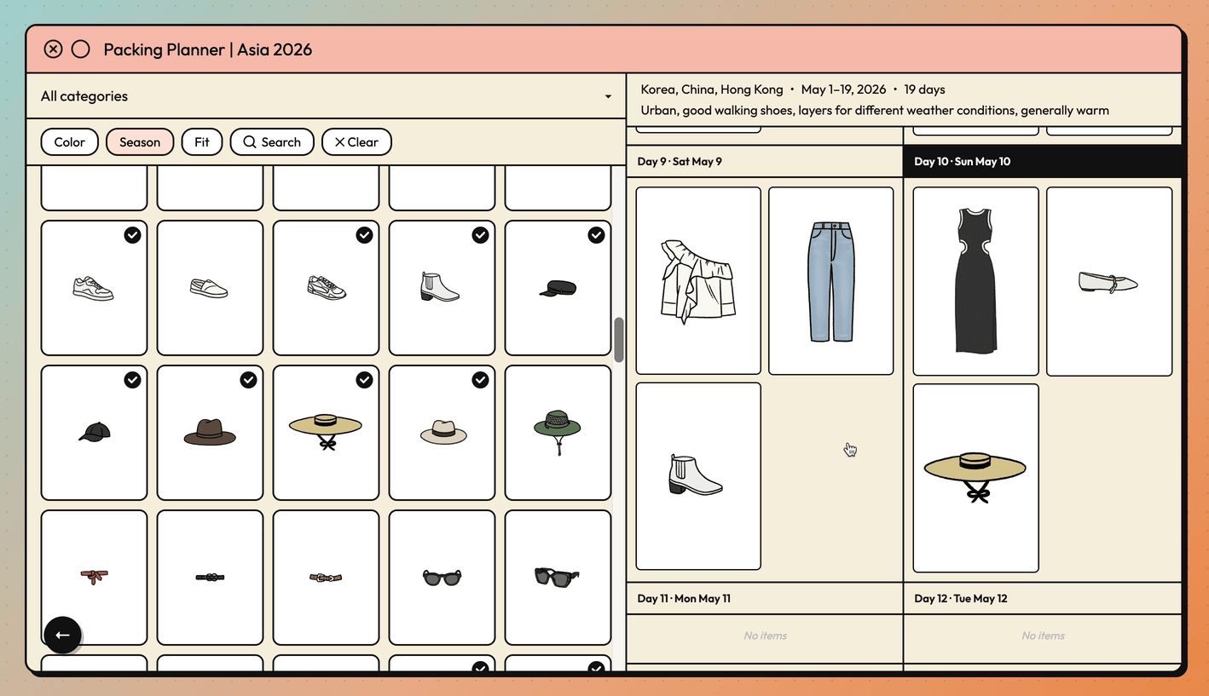Uncheck the wide-brim straw hat
The image size is (1209, 696).
click(364, 380)
